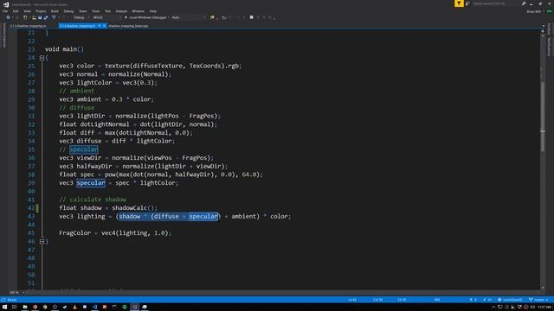Open the Build menu
This screenshot has width=554, height=311.
(x=55, y=11)
